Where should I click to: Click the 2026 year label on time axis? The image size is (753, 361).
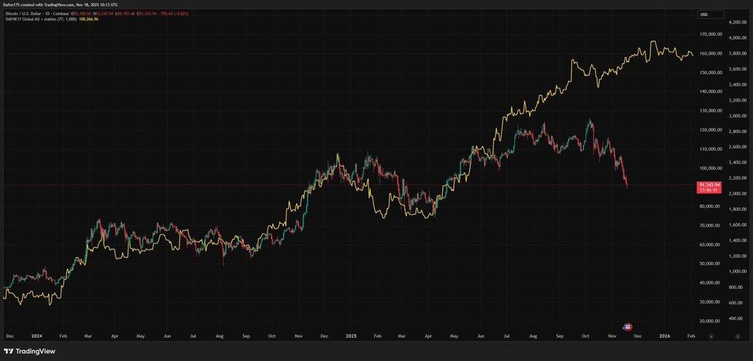tap(665, 335)
